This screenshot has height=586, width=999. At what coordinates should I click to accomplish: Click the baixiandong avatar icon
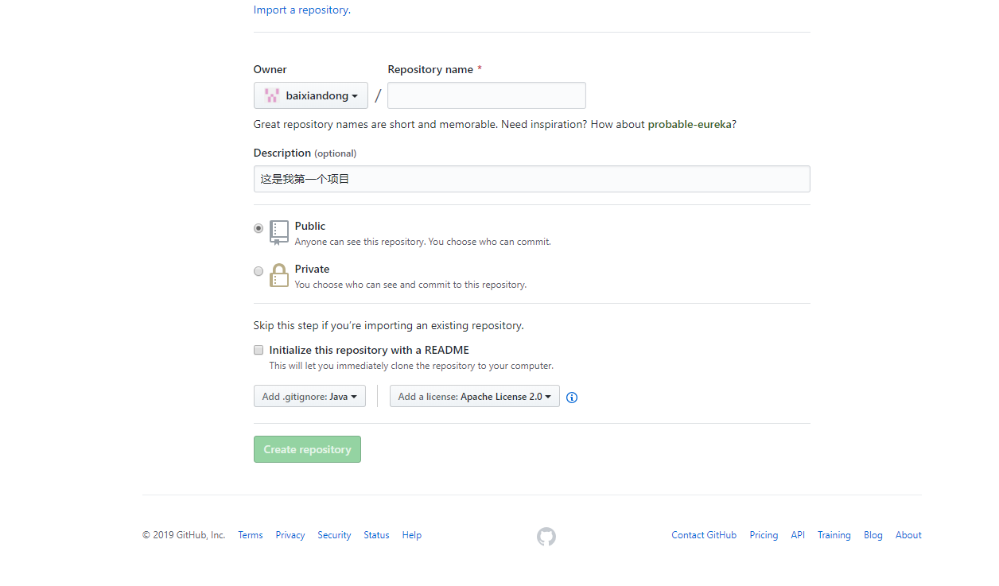272,95
